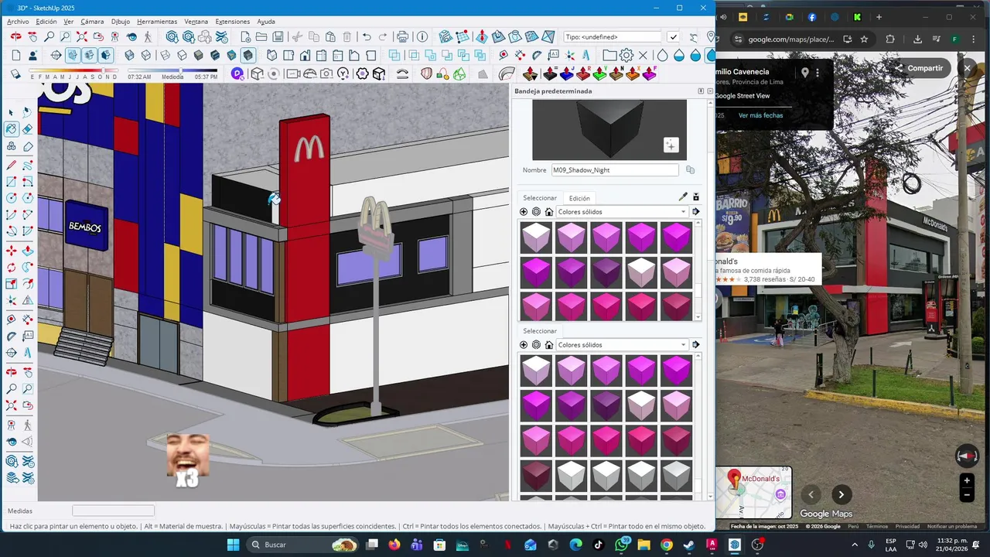Open lower materials Details arrow menu
This screenshot has width=990, height=557.
click(695, 345)
